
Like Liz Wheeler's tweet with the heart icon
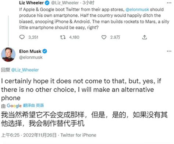coord(104,37)
